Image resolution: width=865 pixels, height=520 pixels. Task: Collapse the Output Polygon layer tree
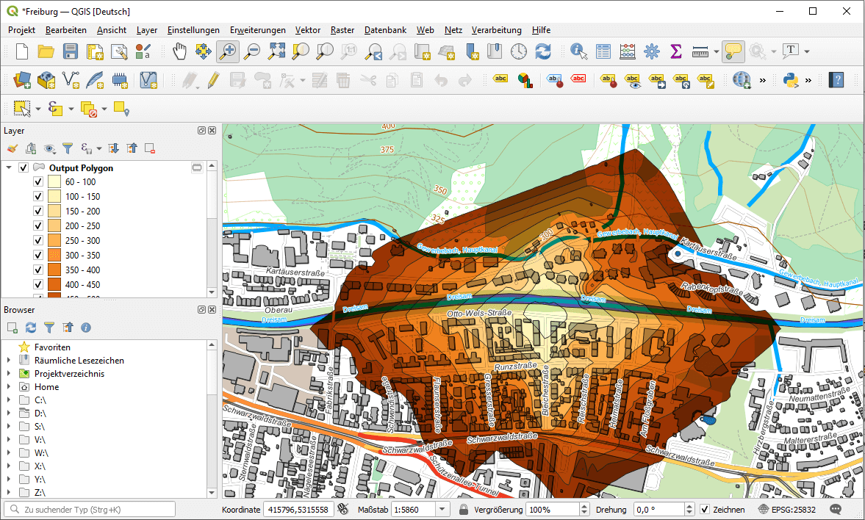coord(9,168)
